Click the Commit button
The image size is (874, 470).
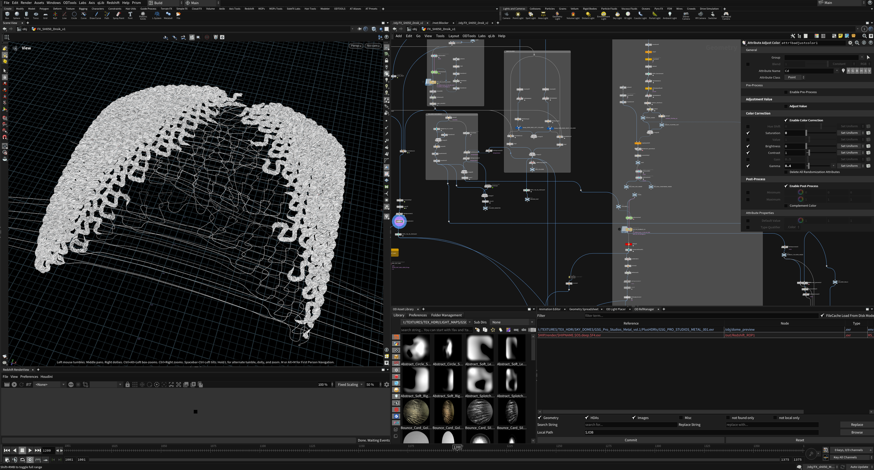(x=630, y=440)
